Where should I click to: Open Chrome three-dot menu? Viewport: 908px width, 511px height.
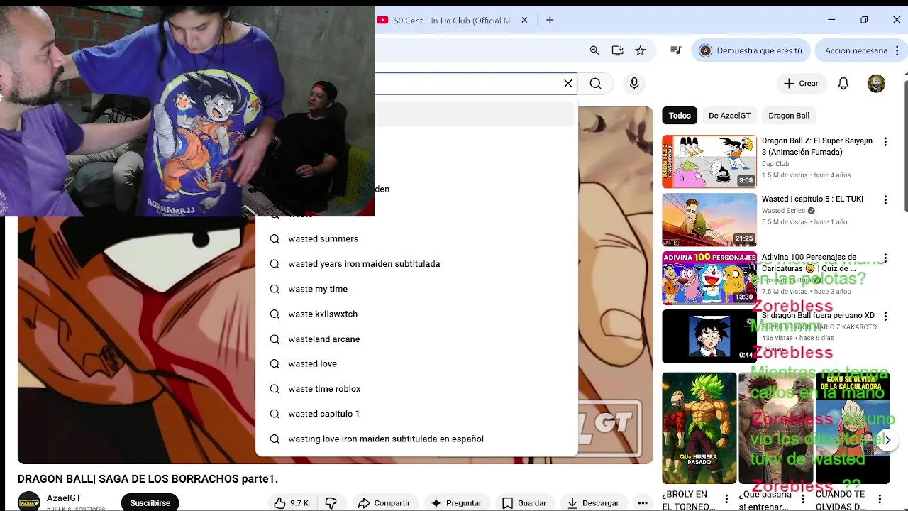[x=897, y=50]
